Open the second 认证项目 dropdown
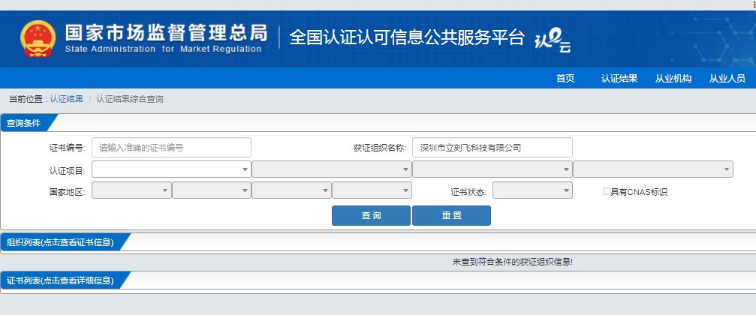Viewport: 756px width, 315px height. pyautogui.click(x=332, y=169)
